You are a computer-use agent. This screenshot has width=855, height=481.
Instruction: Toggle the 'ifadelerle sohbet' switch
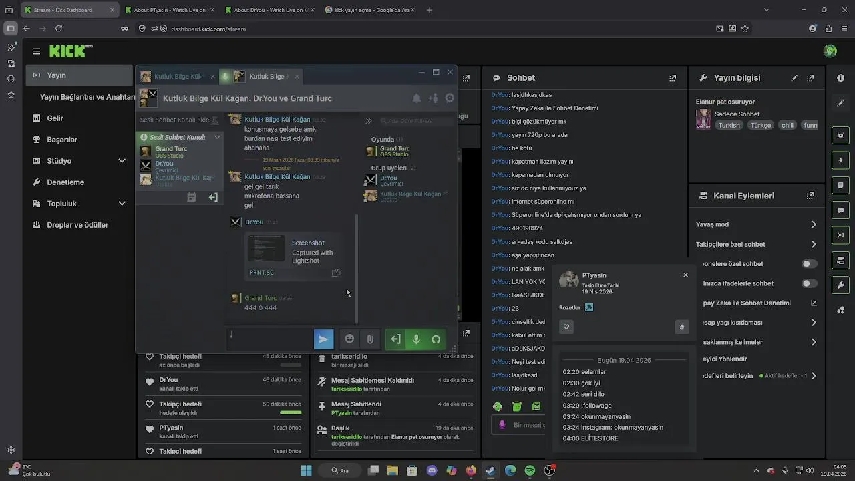point(809,283)
